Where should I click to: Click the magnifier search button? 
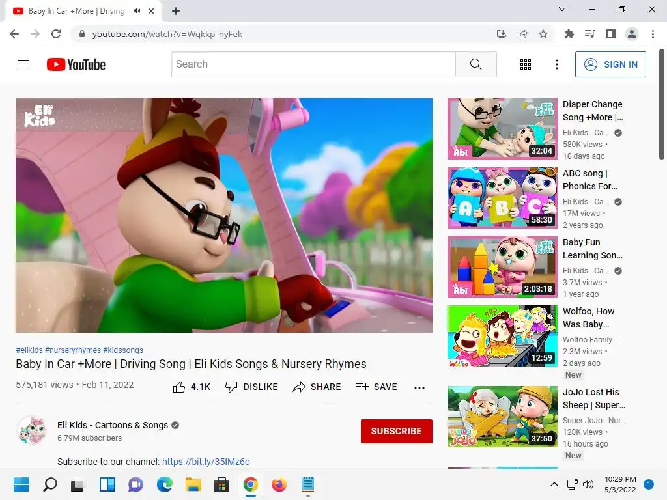[476, 64]
